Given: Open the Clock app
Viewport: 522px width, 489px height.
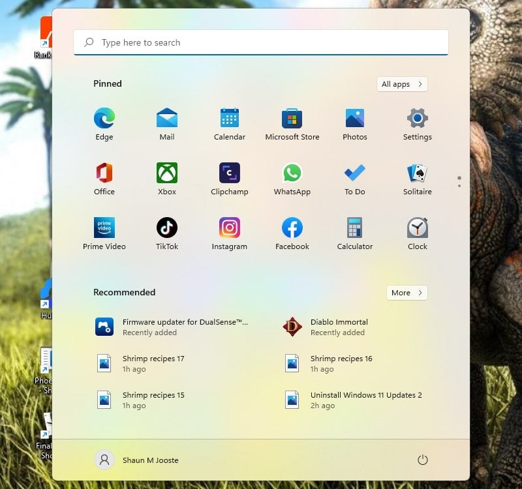Looking at the screenshot, I should (417, 233).
